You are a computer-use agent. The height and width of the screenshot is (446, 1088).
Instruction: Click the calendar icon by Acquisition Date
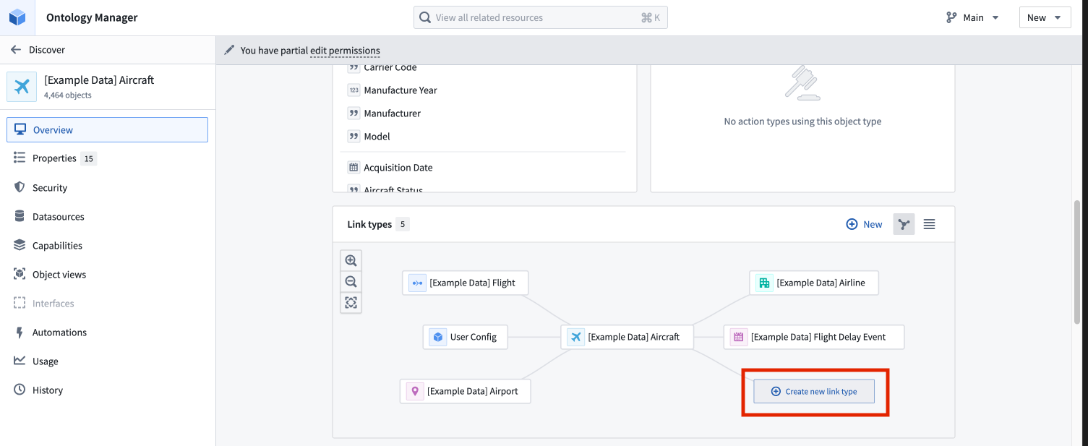(x=354, y=167)
